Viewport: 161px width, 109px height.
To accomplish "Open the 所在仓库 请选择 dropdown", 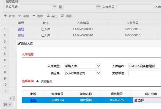I will click(147, 100).
